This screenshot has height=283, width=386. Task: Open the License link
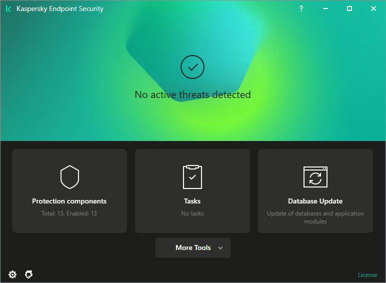point(367,275)
